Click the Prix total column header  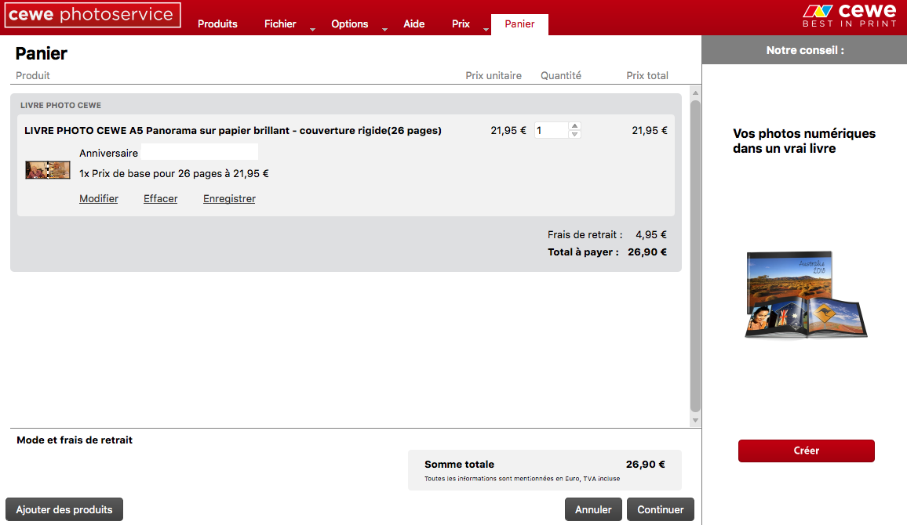pyautogui.click(x=647, y=76)
